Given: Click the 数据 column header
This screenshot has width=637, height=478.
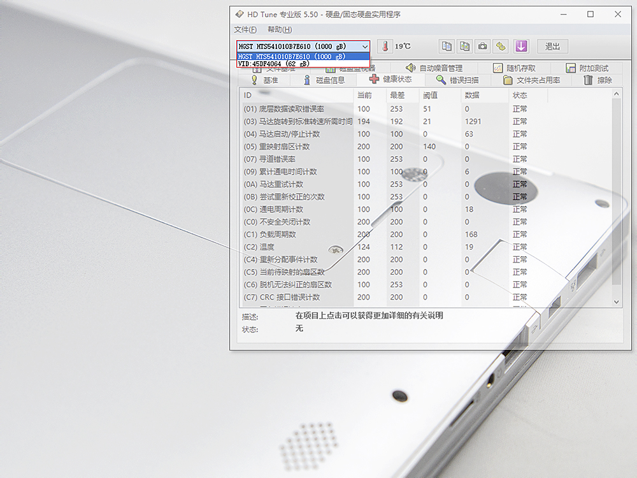Looking at the screenshot, I should [485, 95].
